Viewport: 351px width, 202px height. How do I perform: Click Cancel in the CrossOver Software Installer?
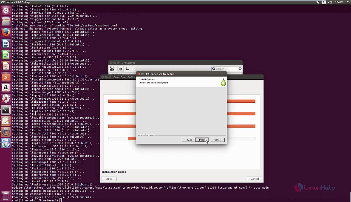(254, 179)
